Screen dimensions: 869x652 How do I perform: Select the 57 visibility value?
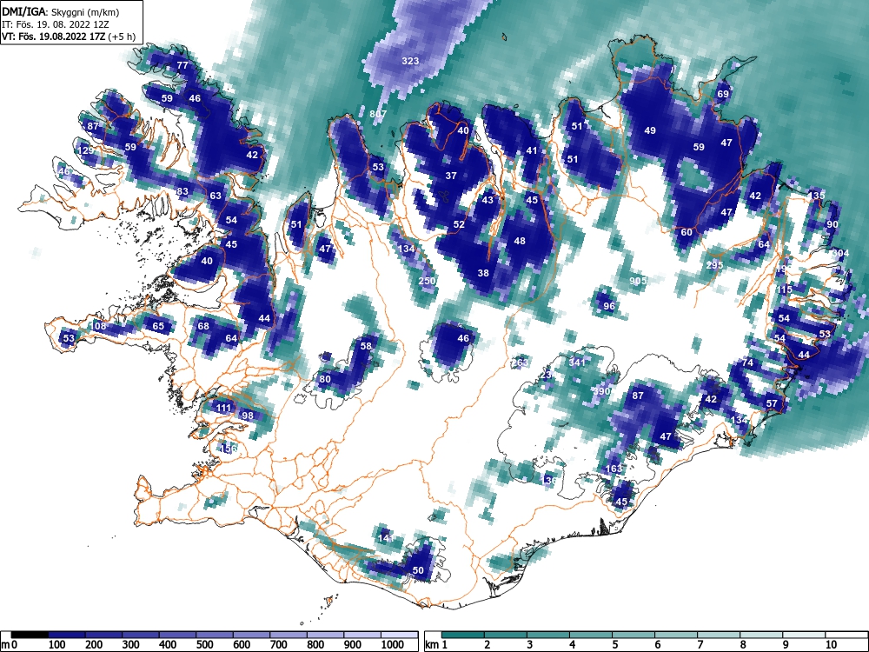point(772,403)
